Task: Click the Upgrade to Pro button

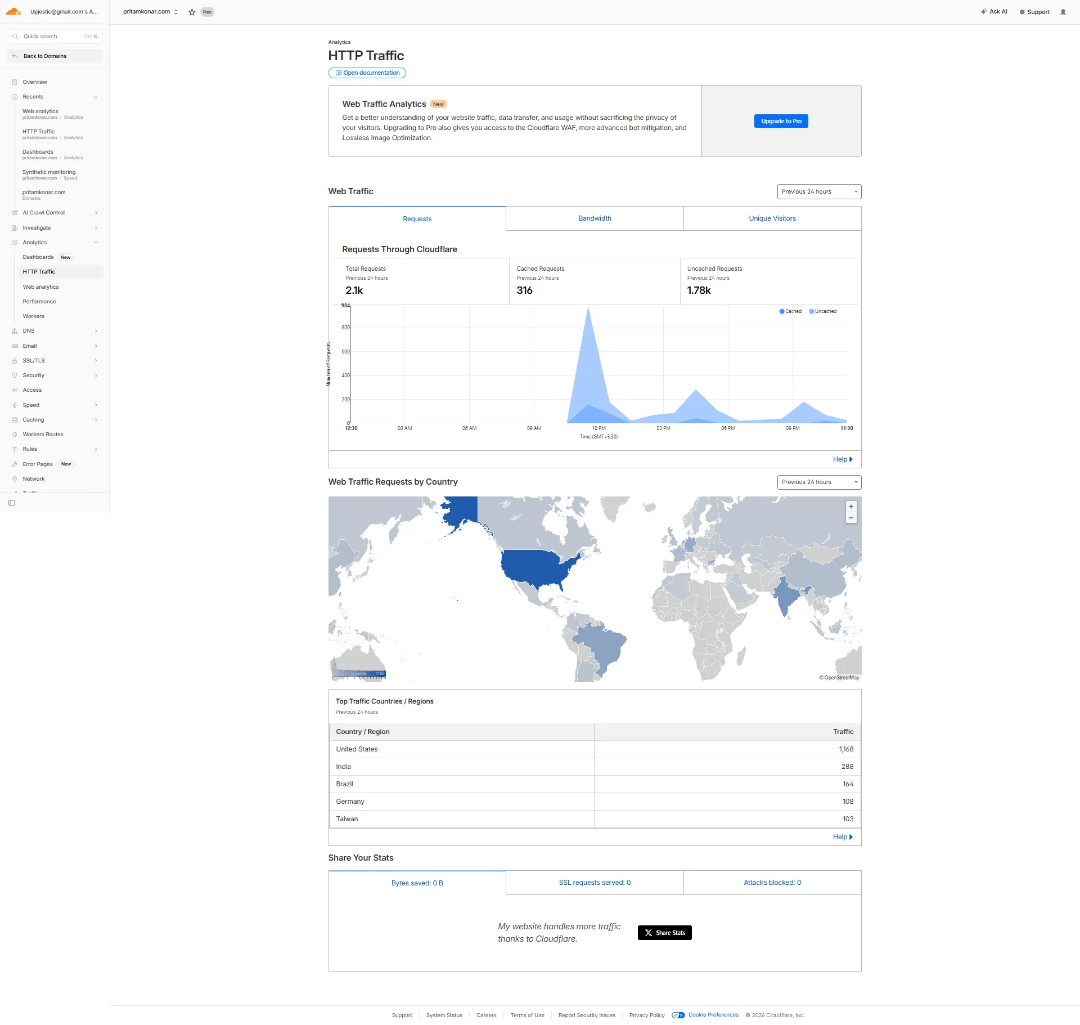Action: [x=781, y=121]
